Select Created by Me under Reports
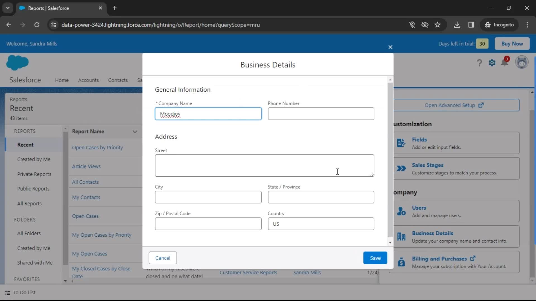This screenshot has width=536, height=301. [x=34, y=159]
